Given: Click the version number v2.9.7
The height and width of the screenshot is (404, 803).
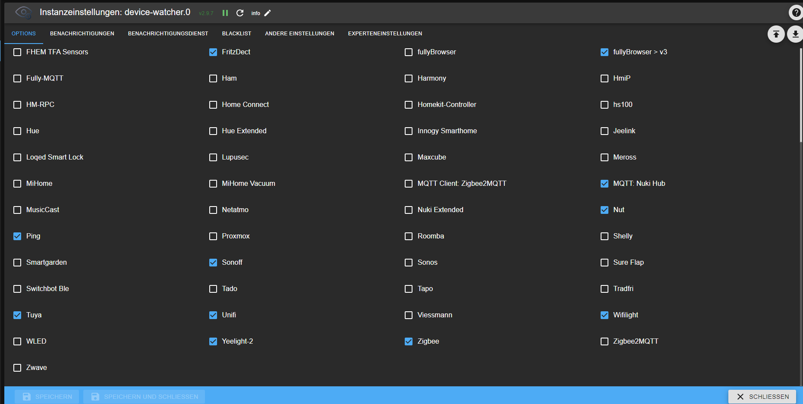Looking at the screenshot, I should 206,13.
